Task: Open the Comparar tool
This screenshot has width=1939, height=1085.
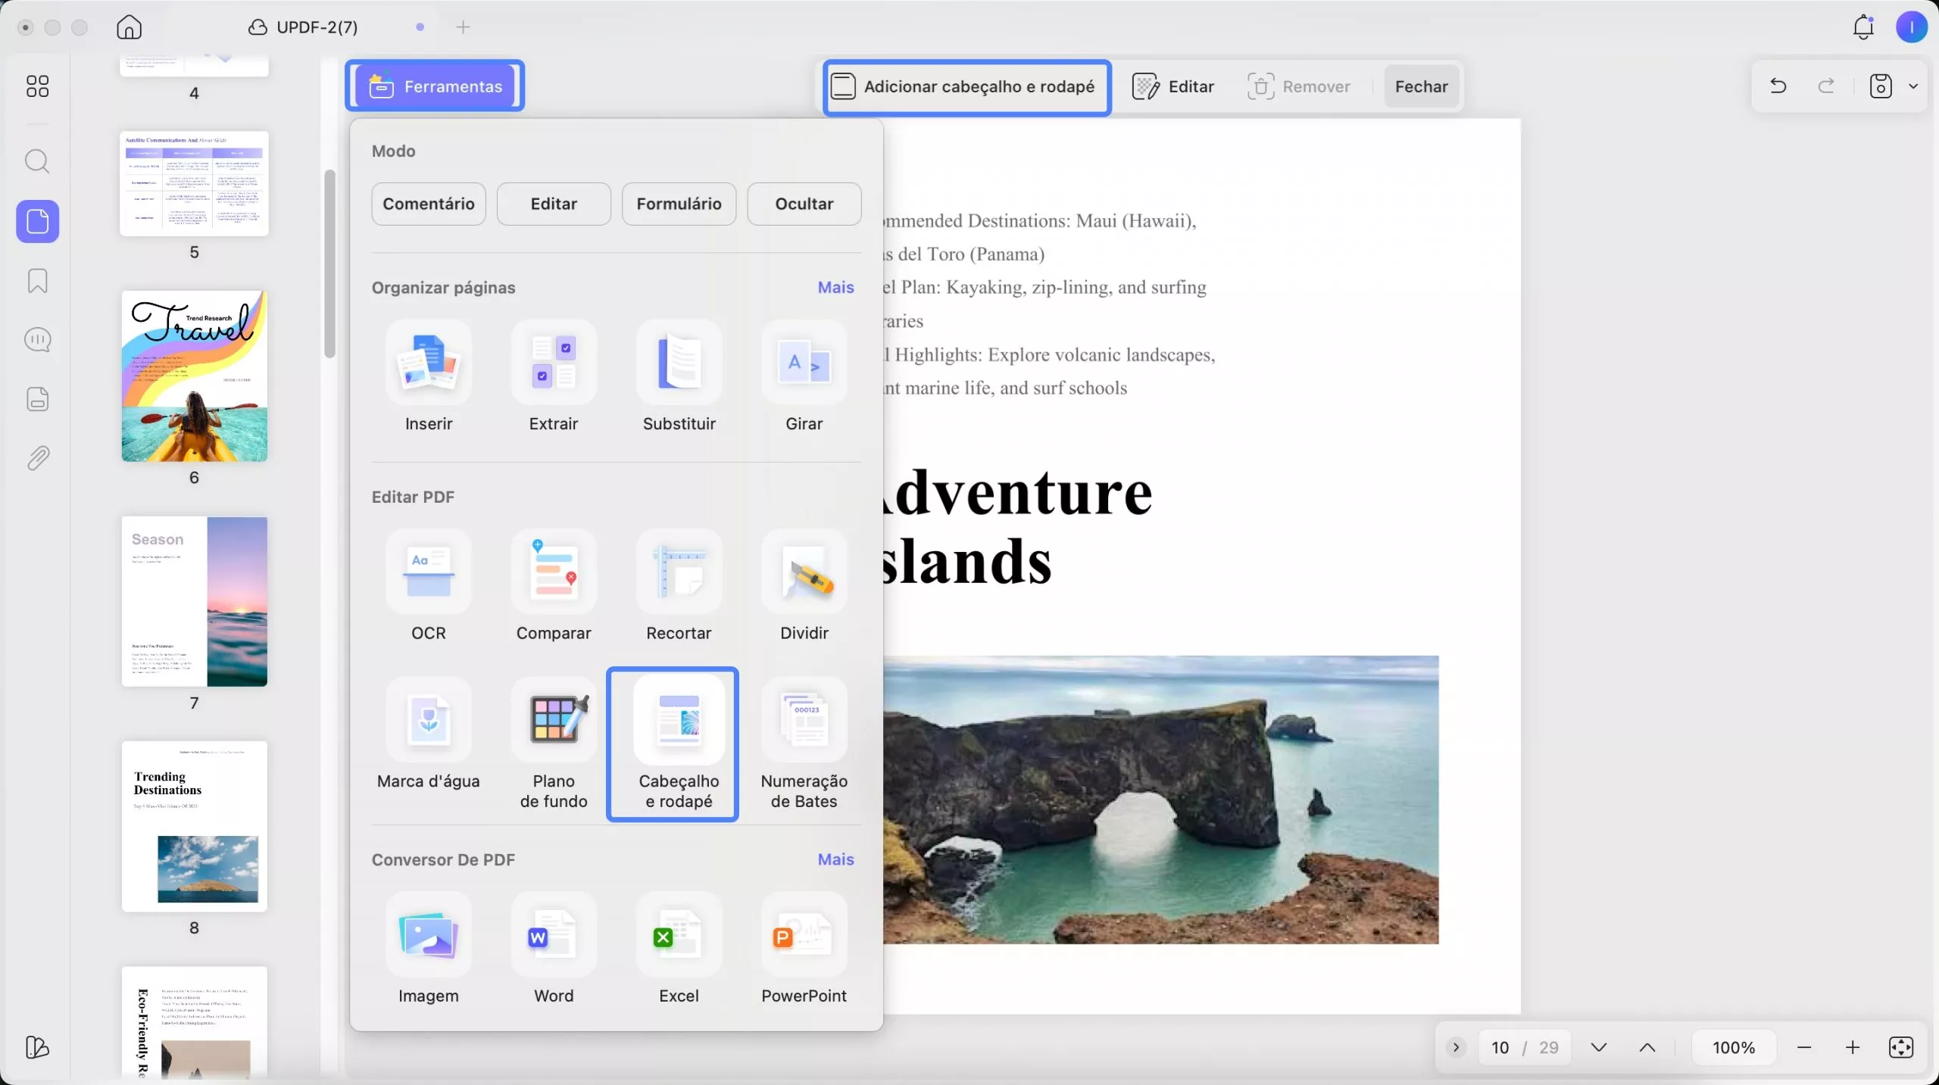Action: click(x=554, y=586)
